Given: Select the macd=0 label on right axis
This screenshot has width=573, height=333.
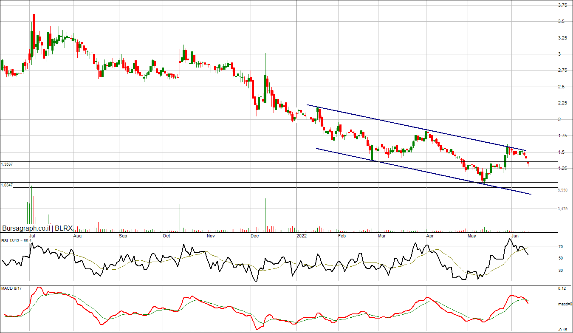Looking at the screenshot, I should 565,305.
